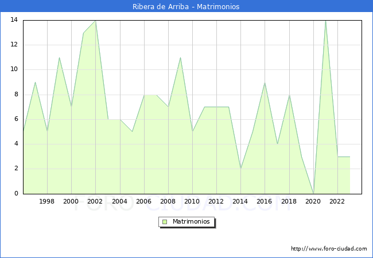
Task: Click the Matrimonios legend label
Action: coord(191,221)
